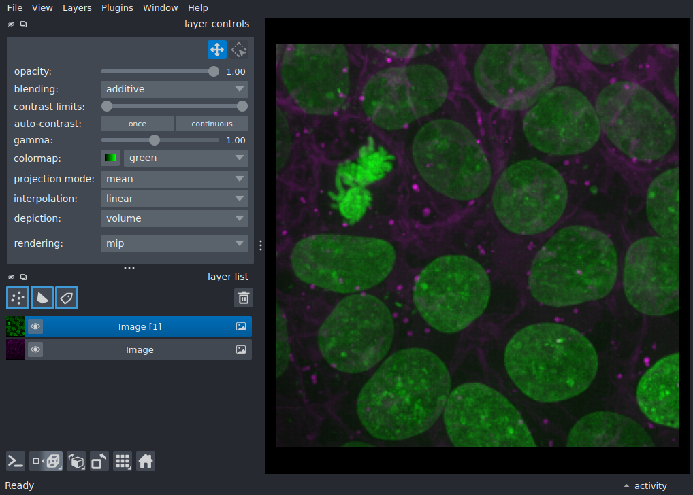
Task: Open the blending dropdown
Action: click(x=174, y=89)
